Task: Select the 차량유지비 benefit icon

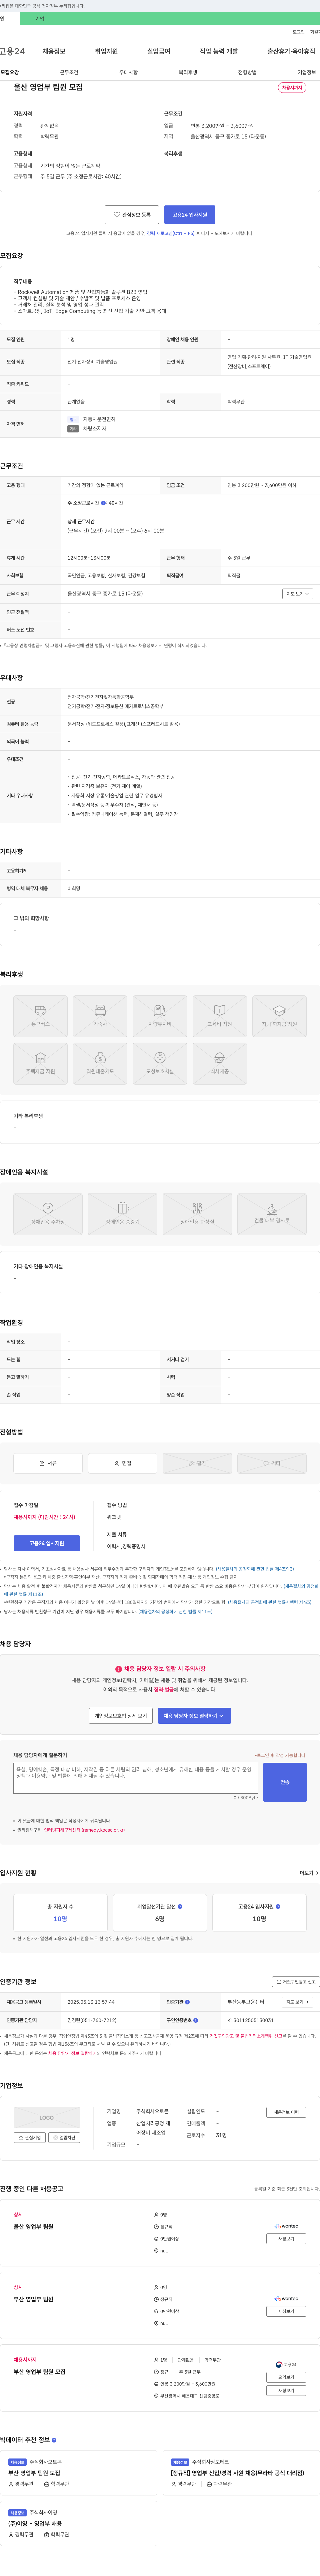Action: [x=160, y=1016]
